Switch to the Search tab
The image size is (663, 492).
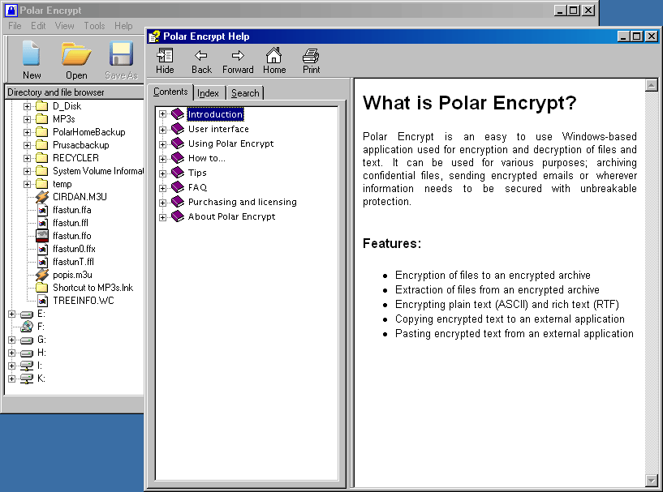(245, 93)
